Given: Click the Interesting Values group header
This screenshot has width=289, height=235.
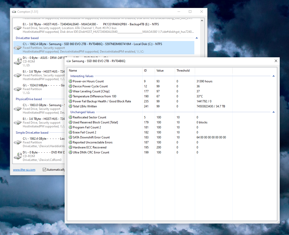Looking at the screenshot, I should 82,76.
